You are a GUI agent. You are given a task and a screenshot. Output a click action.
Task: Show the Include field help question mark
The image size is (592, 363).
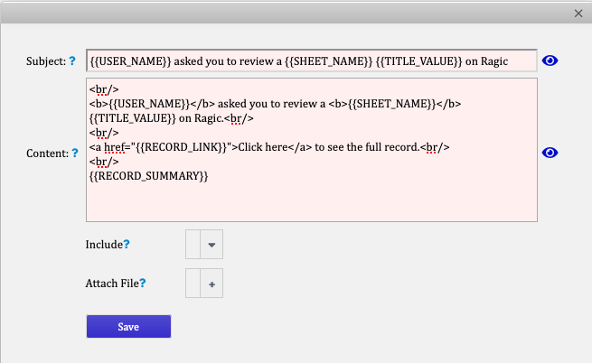click(127, 244)
